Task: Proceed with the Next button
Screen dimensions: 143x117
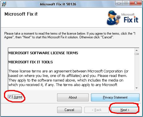Action: coord(125,110)
